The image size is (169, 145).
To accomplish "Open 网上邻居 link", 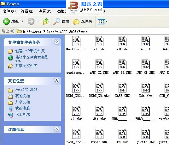I will point(22,114).
